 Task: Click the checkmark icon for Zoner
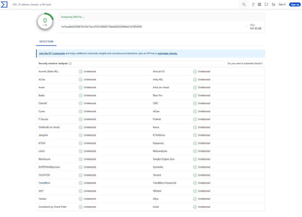(195, 207)
